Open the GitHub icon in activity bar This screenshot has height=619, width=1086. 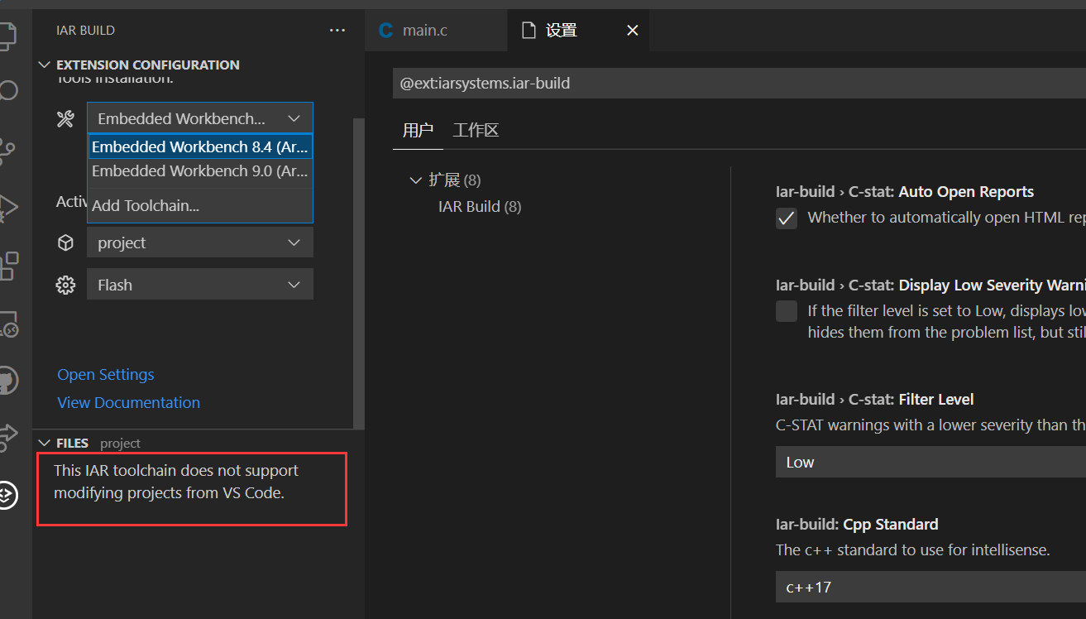[7, 381]
